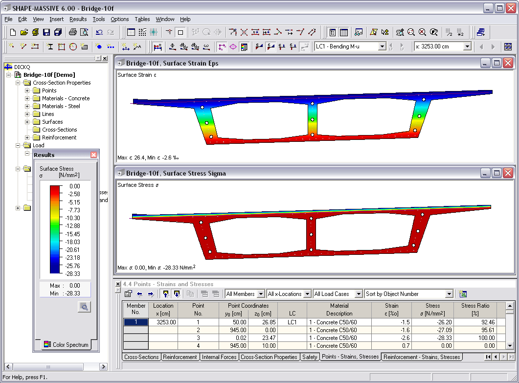Show the grid table icon in the toolbar
The width and height of the screenshot is (519, 383).
(131, 32)
